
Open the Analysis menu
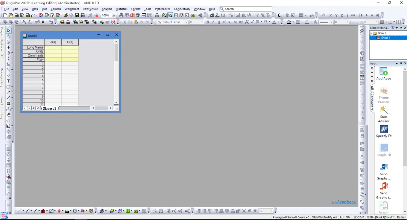point(107,9)
